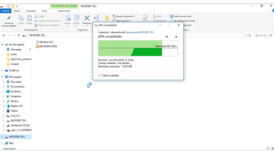This screenshot has width=274, height=154.
Task: Follow the Descargas link in copy dialog
Action: point(130,32)
